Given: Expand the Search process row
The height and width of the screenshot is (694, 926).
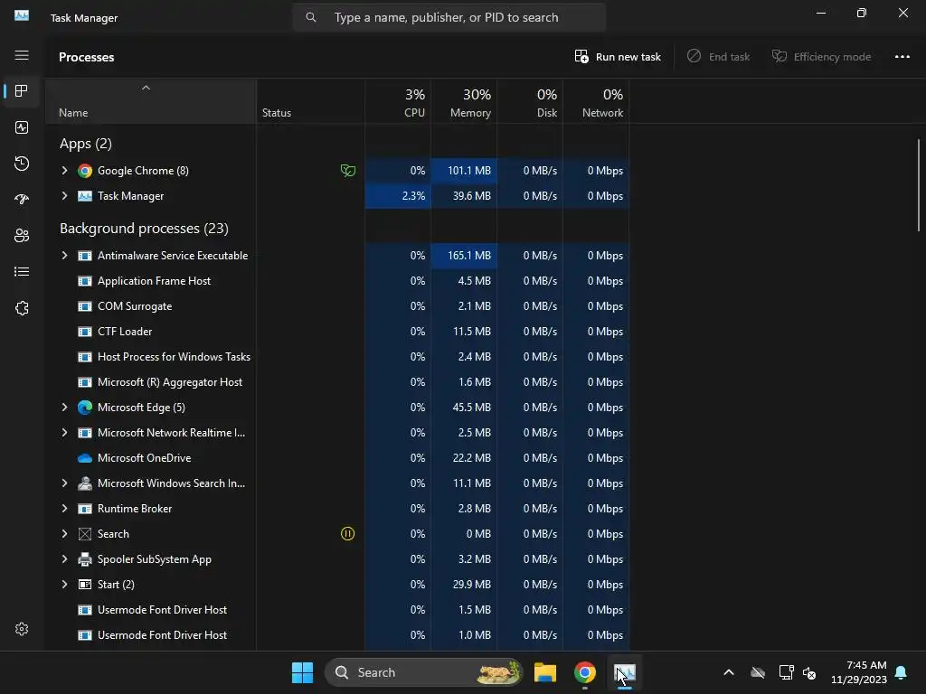Looking at the screenshot, I should click(x=64, y=533).
